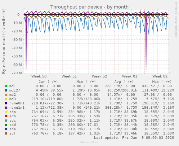Image resolution: width=179 pixels, height=146 pixels.
Task: Click the sdc gray legend swatch
Action: click(x=6, y=121)
